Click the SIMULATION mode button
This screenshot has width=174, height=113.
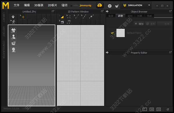tap(133, 5)
